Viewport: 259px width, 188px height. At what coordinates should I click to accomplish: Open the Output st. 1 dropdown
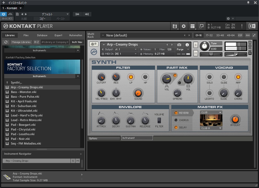(119, 49)
